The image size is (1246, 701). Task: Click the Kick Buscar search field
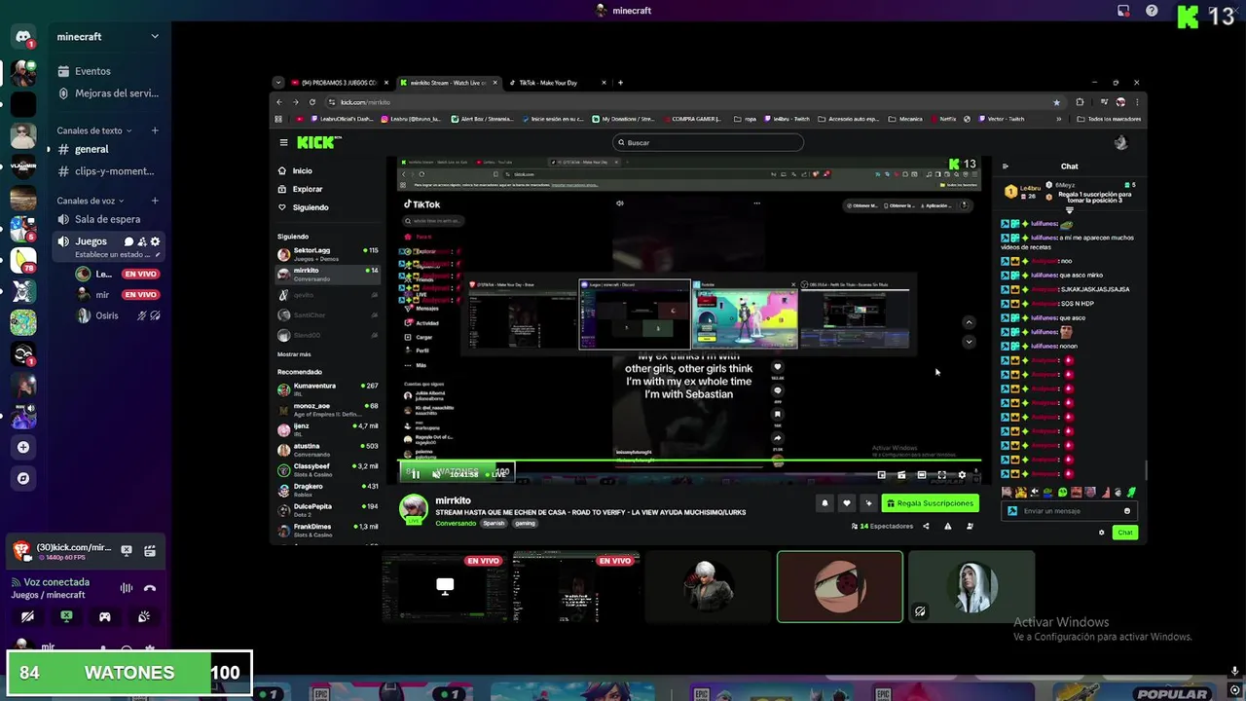[x=708, y=142]
